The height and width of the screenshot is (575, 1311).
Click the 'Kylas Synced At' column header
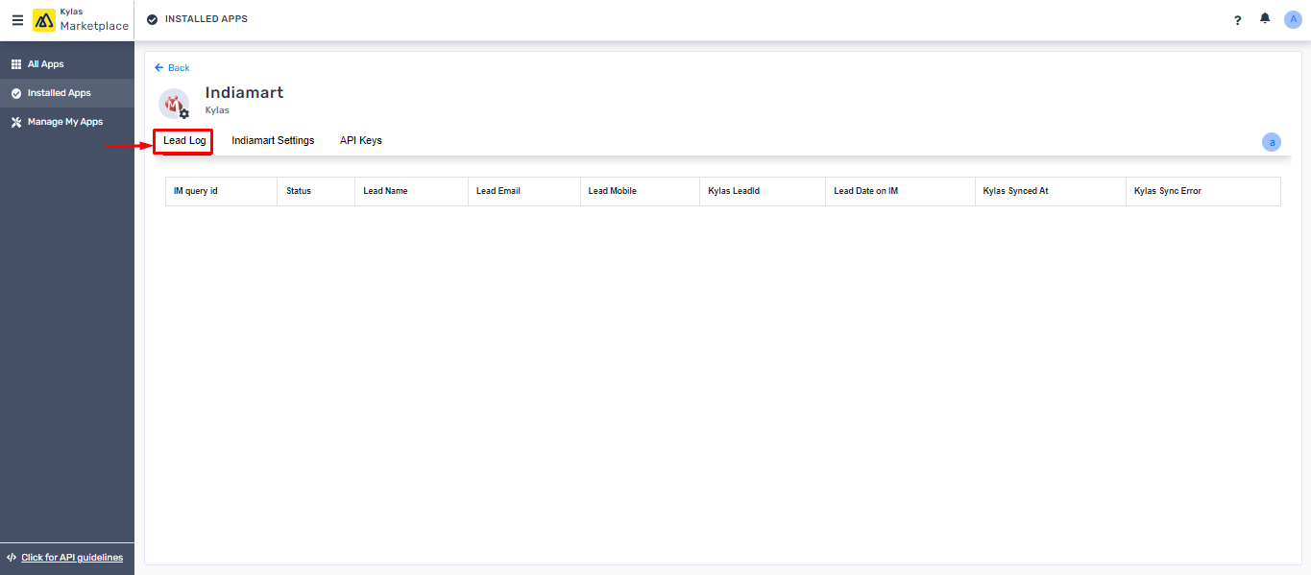(x=1050, y=191)
